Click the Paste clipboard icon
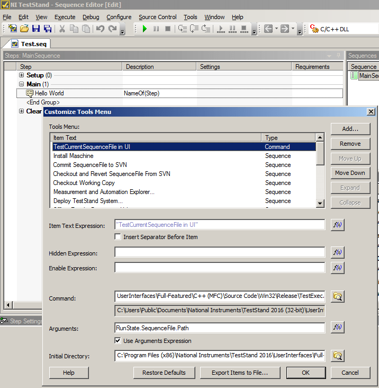379x388 pixels. 86,29
